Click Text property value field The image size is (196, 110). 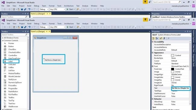pos(181,88)
